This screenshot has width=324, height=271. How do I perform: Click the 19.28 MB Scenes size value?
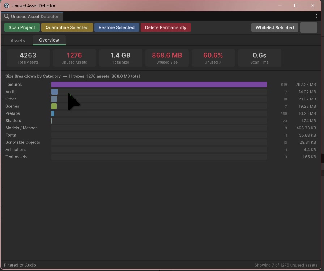click(x=307, y=106)
